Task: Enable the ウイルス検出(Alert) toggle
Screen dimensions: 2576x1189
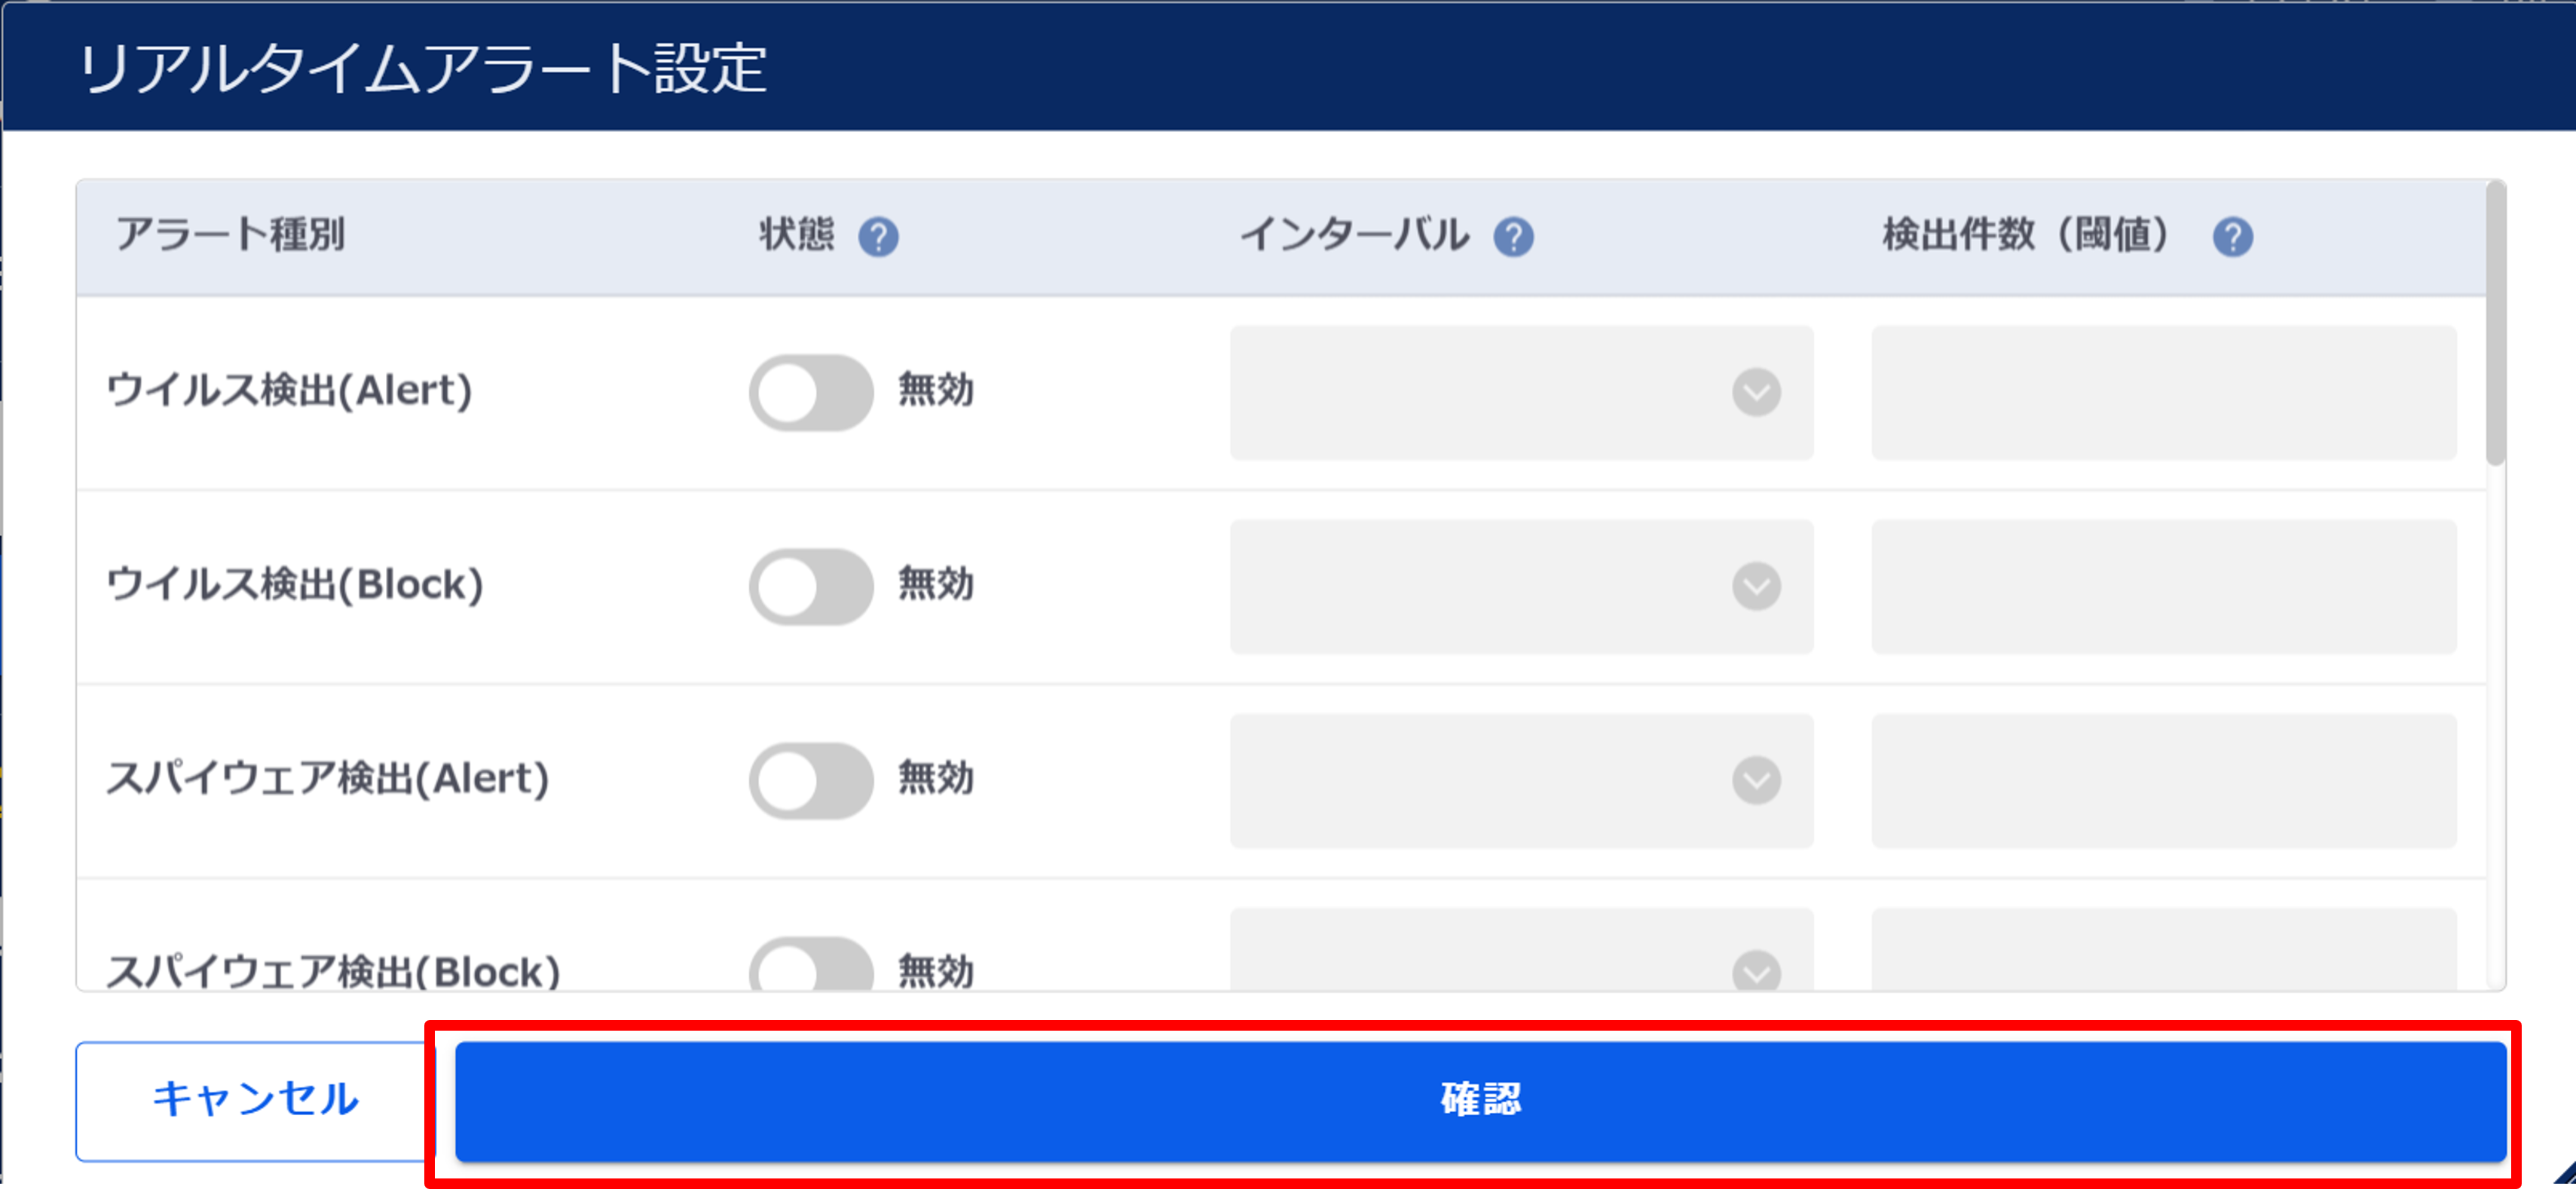Action: coord(811,392)
